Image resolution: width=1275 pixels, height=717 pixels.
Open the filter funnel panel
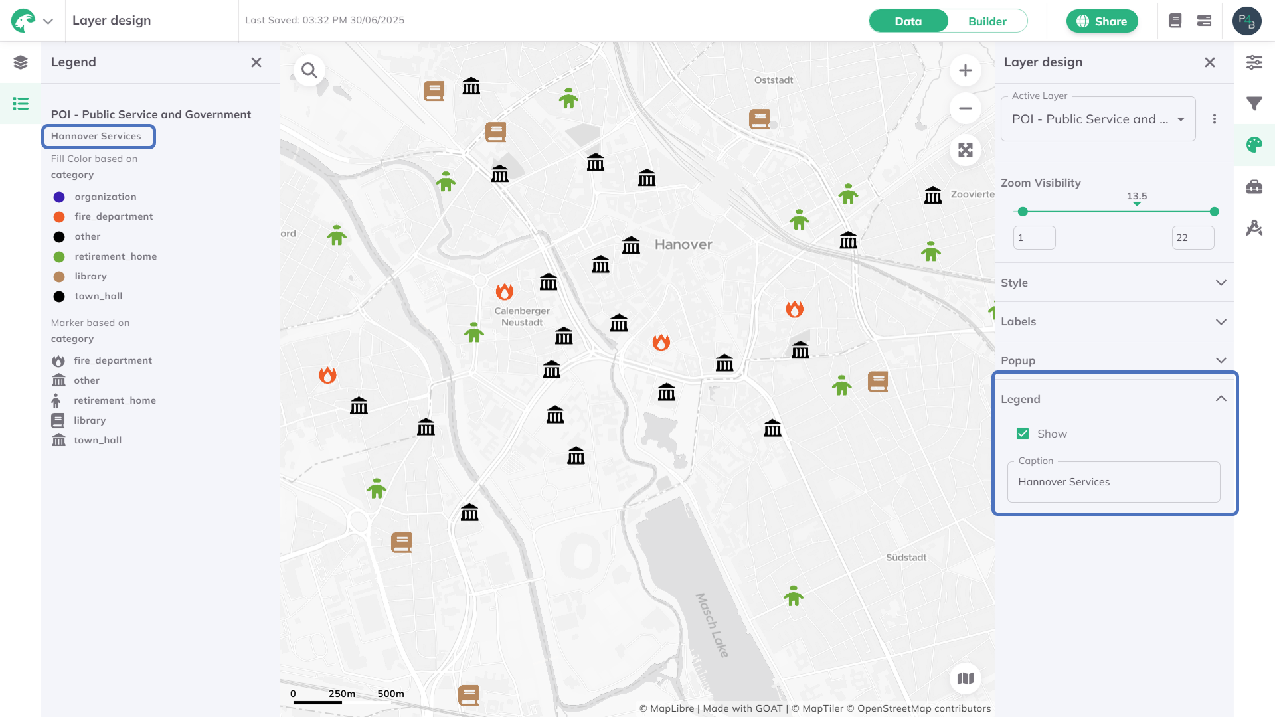[1254, 104]
